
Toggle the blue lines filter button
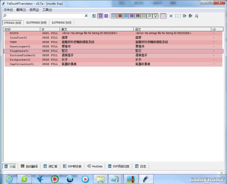tap(126, 16)
